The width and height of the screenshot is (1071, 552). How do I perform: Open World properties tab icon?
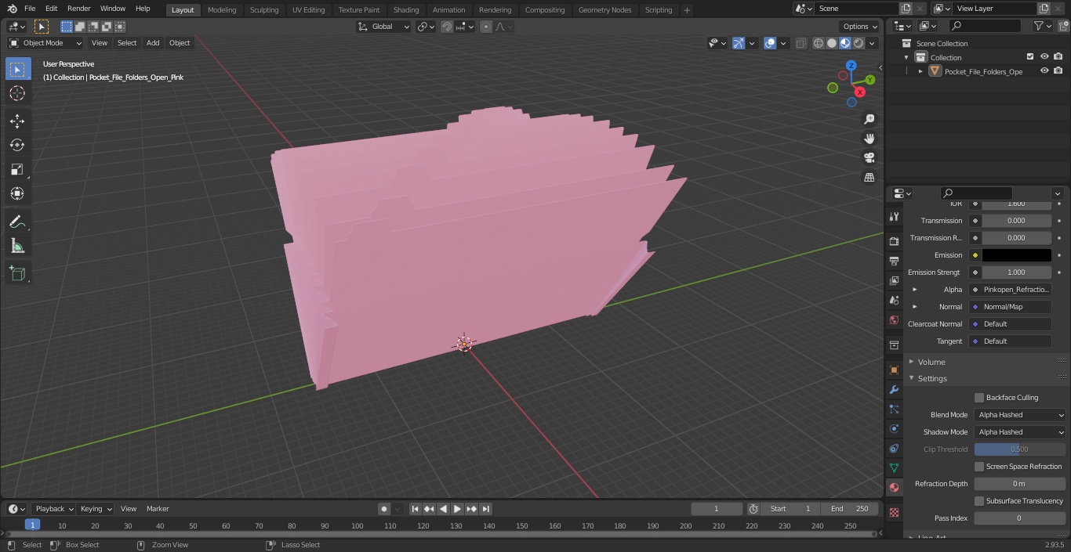pyautogui.click(x=894, y=319)
